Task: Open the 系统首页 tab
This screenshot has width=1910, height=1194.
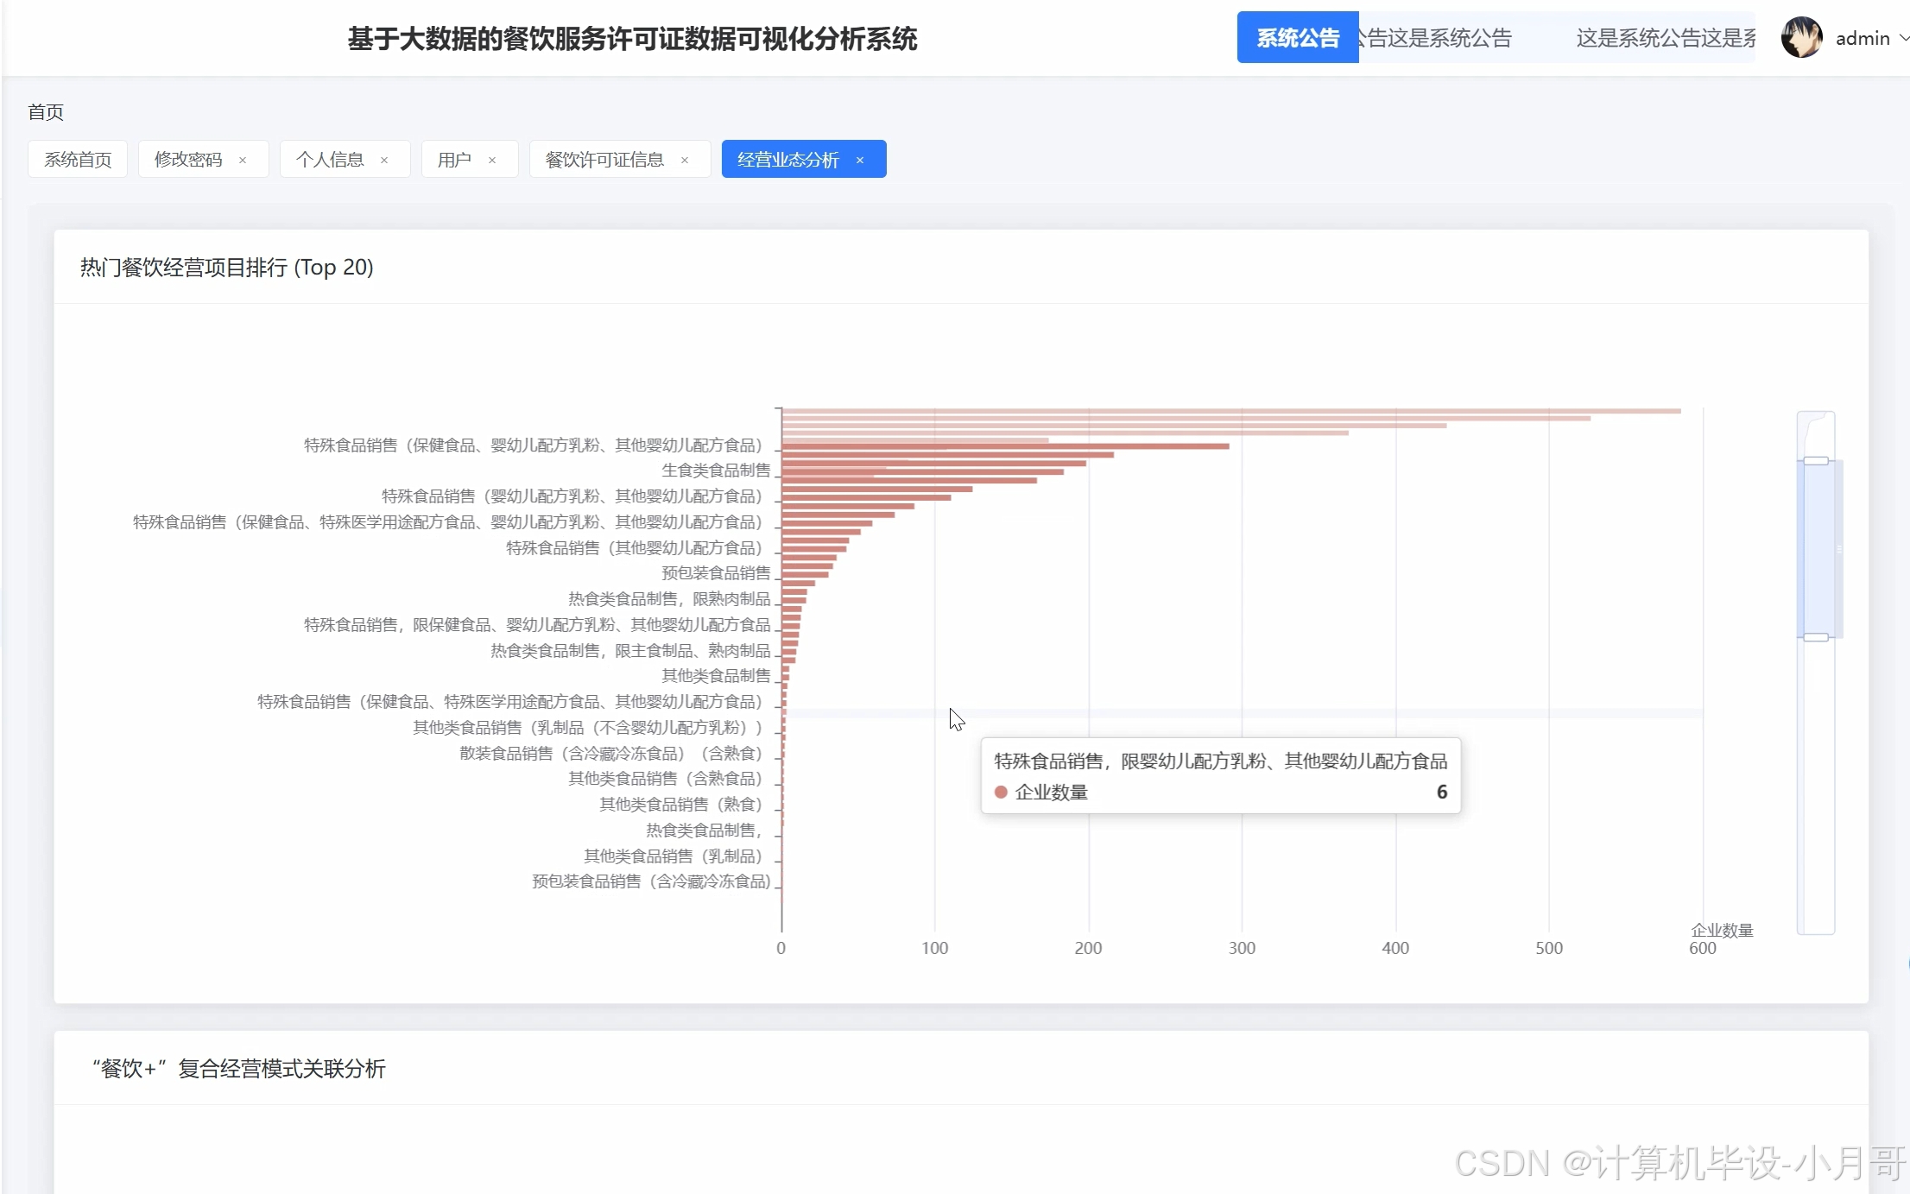Action: (x=78, y=159)
